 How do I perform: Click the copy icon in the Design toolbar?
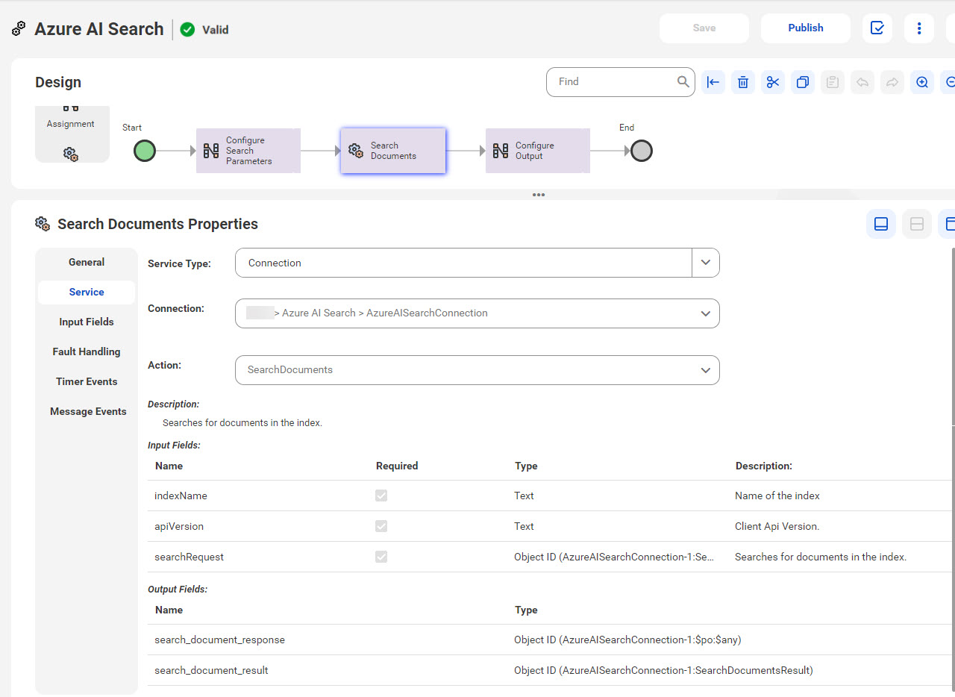(x=803, y=82)
